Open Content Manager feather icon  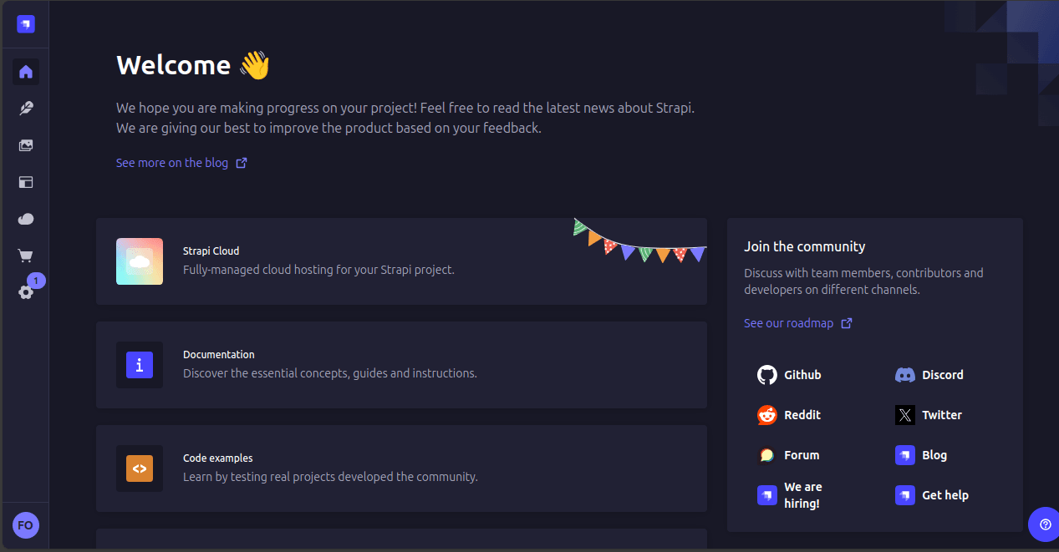click(26, 109)
